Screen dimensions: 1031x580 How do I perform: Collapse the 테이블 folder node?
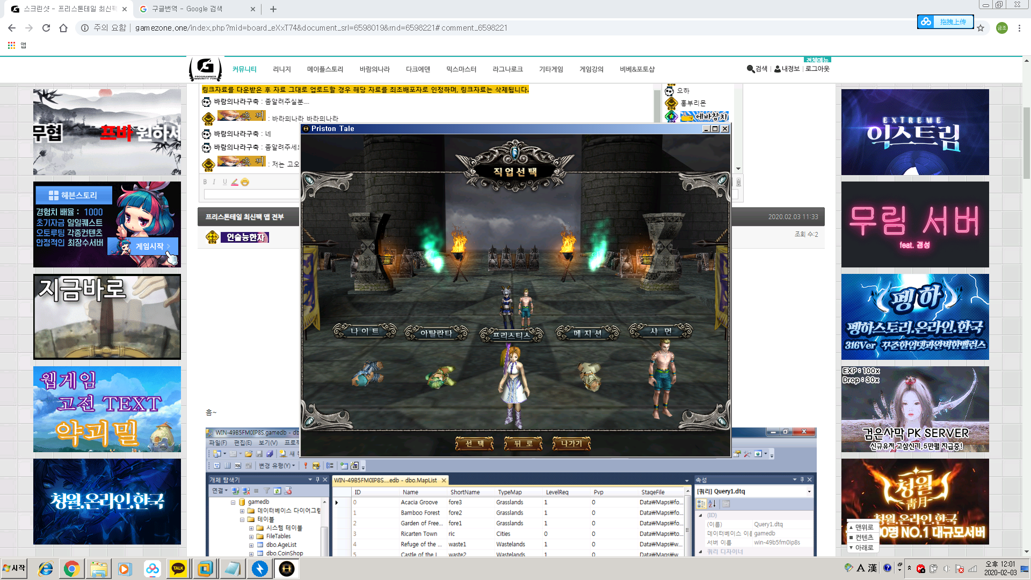click(x=242, y=520)
